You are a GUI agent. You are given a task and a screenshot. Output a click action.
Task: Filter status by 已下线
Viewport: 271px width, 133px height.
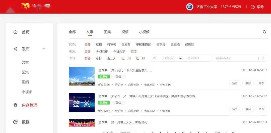click(x=161, y=45)
